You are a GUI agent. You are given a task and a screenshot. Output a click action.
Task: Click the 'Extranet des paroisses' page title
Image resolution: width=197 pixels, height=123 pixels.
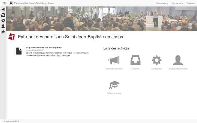[x=70, y=37]
